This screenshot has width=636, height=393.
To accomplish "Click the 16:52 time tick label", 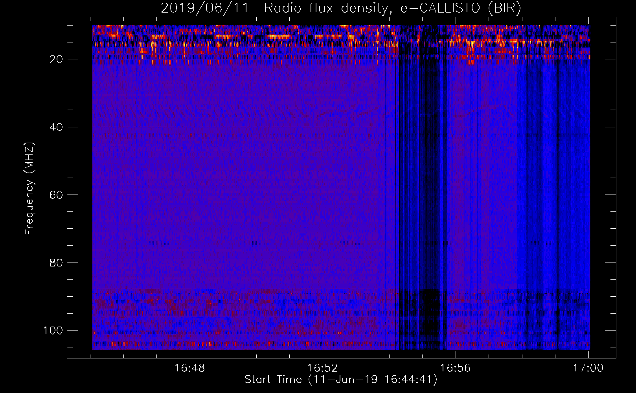I will [x=322, y=368].
